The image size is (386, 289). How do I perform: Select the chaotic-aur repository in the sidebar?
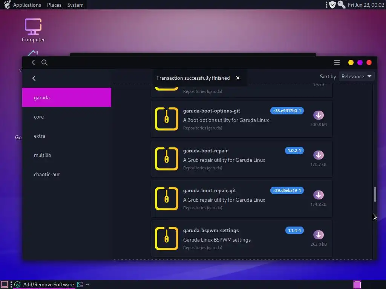[67, 174]
